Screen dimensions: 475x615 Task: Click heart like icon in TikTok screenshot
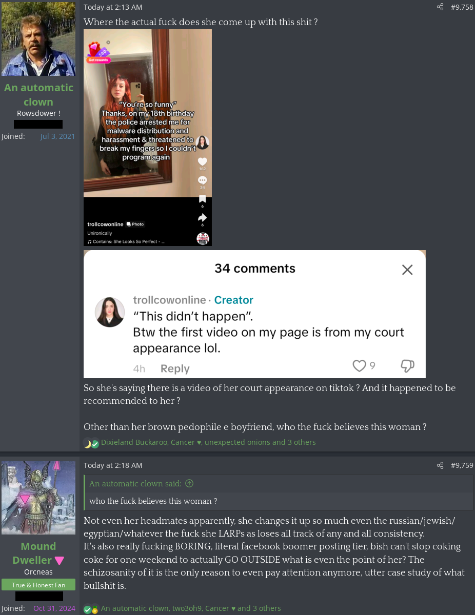202,161
